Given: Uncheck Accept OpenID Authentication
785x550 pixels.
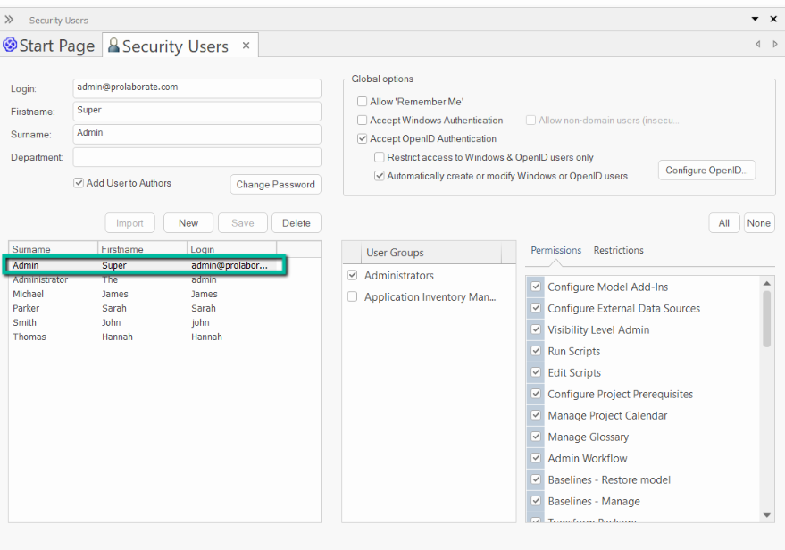Looking at the screenshot, I should point(362,138).
